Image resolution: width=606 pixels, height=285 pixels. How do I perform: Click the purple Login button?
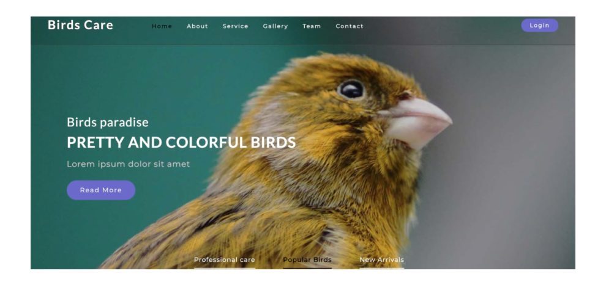pyautogui.click(x=539, y=26)
